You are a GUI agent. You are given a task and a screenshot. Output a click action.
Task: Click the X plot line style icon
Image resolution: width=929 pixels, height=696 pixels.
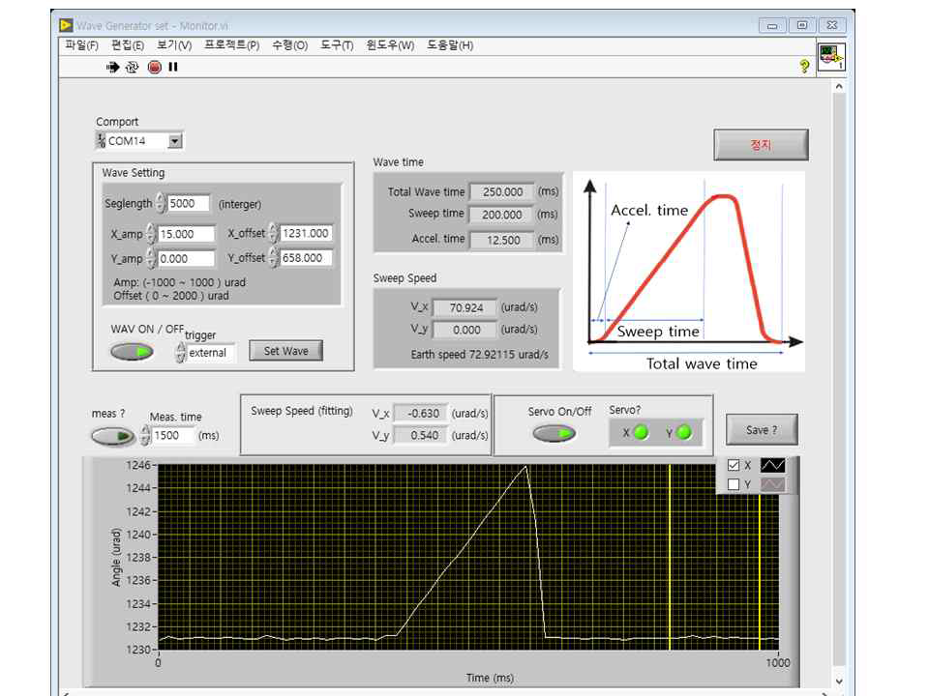(772, 465)
